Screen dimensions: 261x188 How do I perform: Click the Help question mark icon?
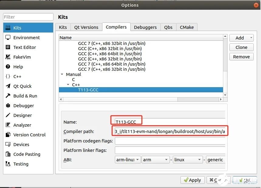point(8,67)
